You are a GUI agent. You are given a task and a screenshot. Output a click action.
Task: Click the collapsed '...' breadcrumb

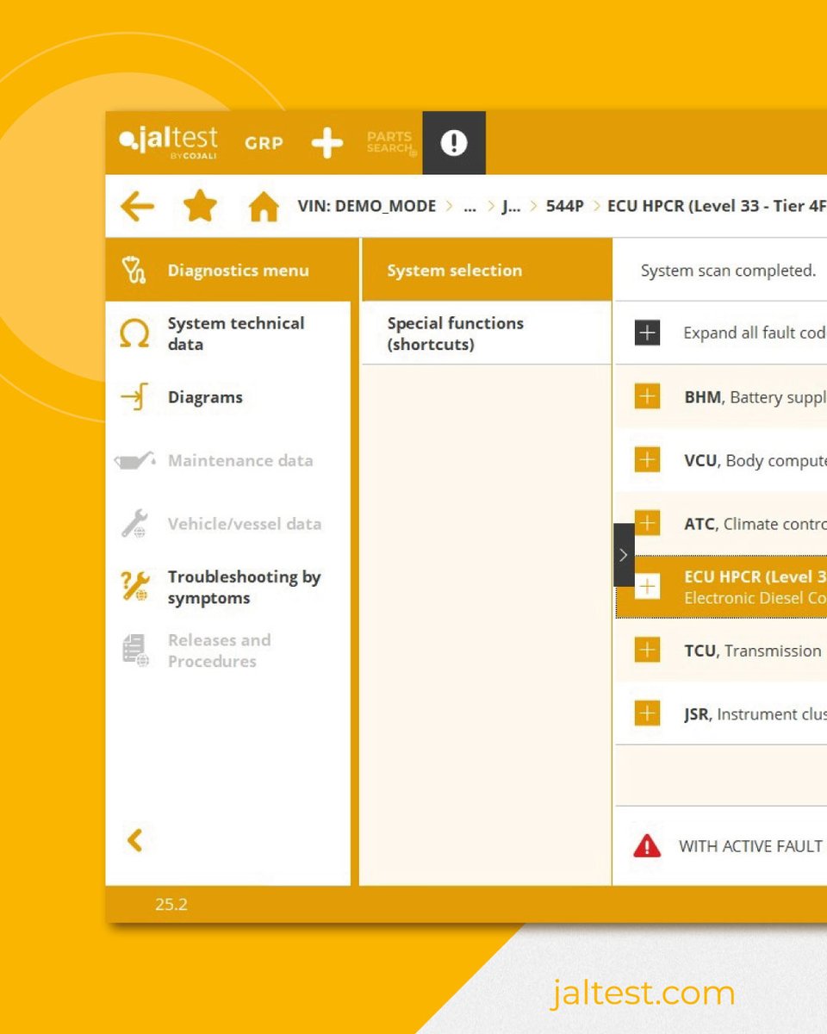[470, 207]
